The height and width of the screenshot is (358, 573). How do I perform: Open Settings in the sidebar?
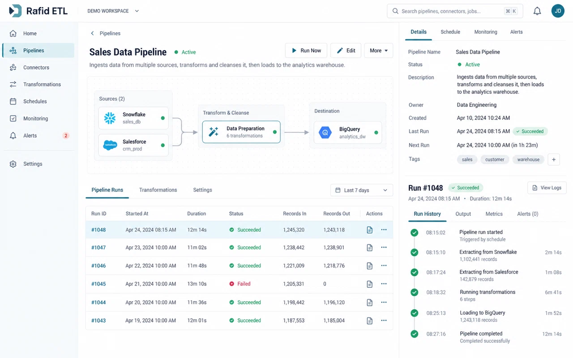[x=38, y=164]
